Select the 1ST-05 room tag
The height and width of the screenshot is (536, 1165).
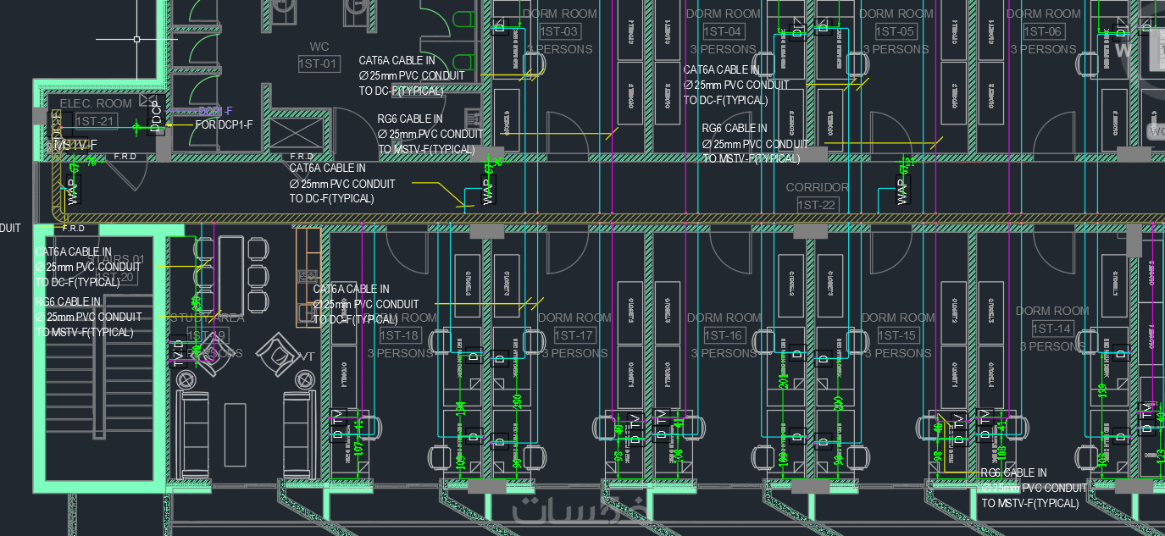pyautogui.click(x=896, y=31)
